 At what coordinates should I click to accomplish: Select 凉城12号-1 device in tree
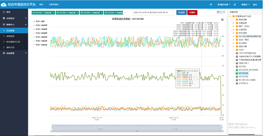(244, 63)
